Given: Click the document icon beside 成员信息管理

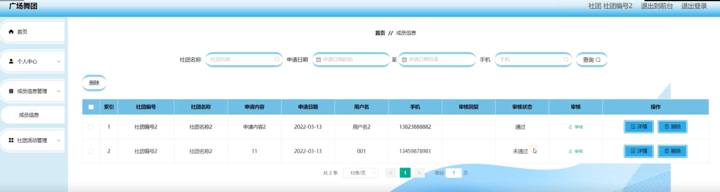Looking at the screenshot, I should point(11,91).
